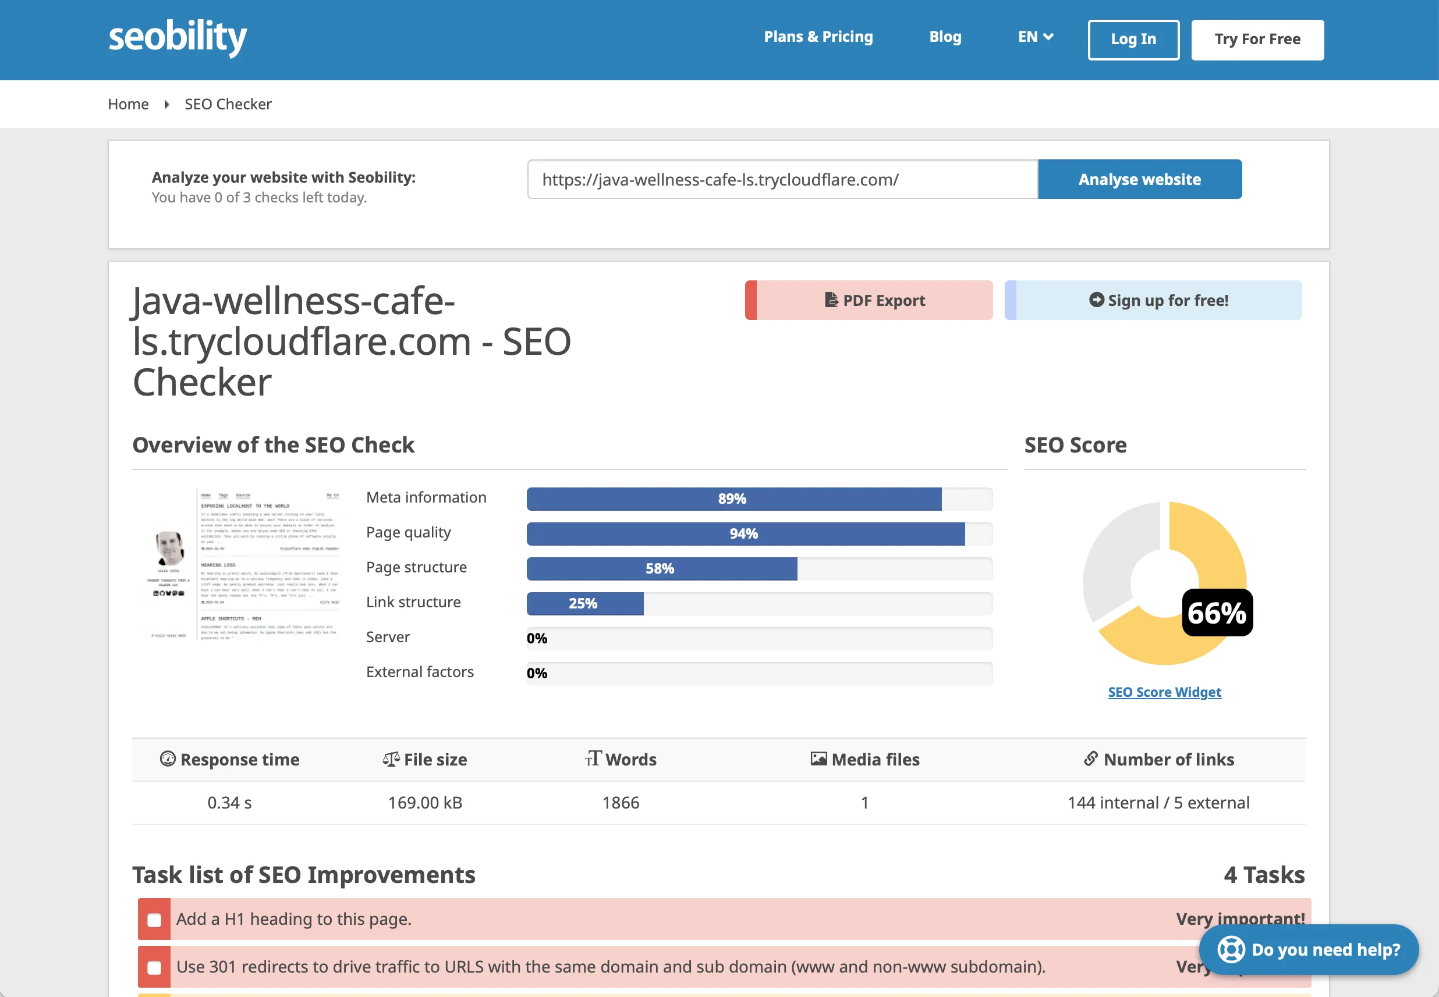
Task: Open the Blog page
Action: point(945,36)
